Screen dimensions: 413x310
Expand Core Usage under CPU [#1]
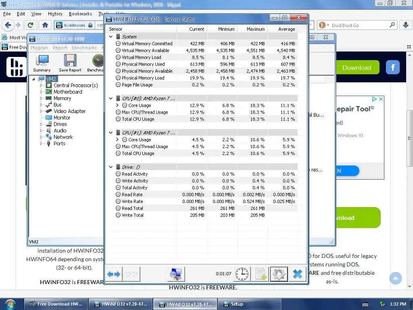click(x=117, y=139)
